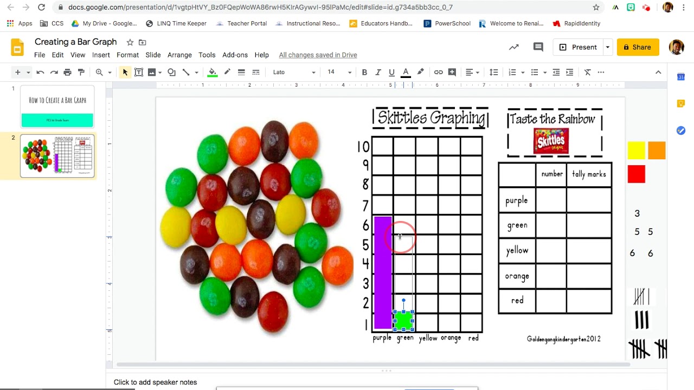Select the yellow square swatch

click(637, 151)
